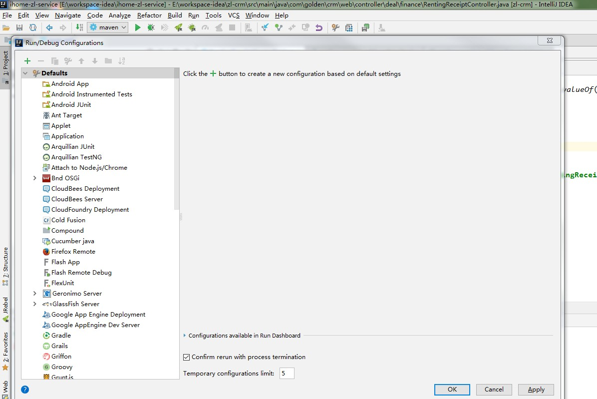Open the Analyze menu
The width and height of the screenshot is (597, 399).
[x=120, y=15]
